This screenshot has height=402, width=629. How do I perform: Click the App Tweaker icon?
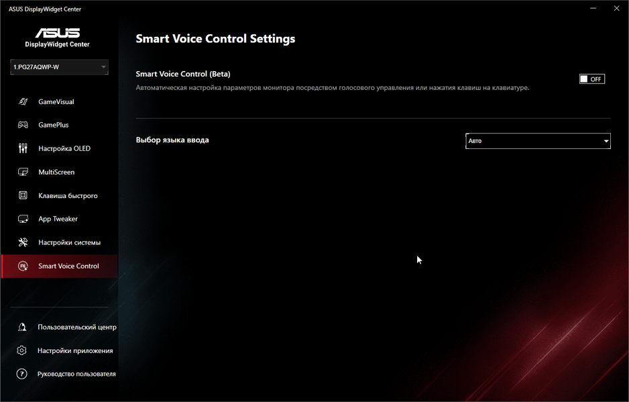pyautogui.click(x=23, y=219)
